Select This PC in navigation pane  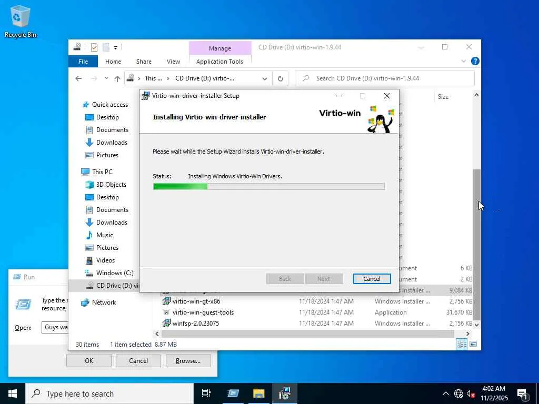click(x=102, y=172)
